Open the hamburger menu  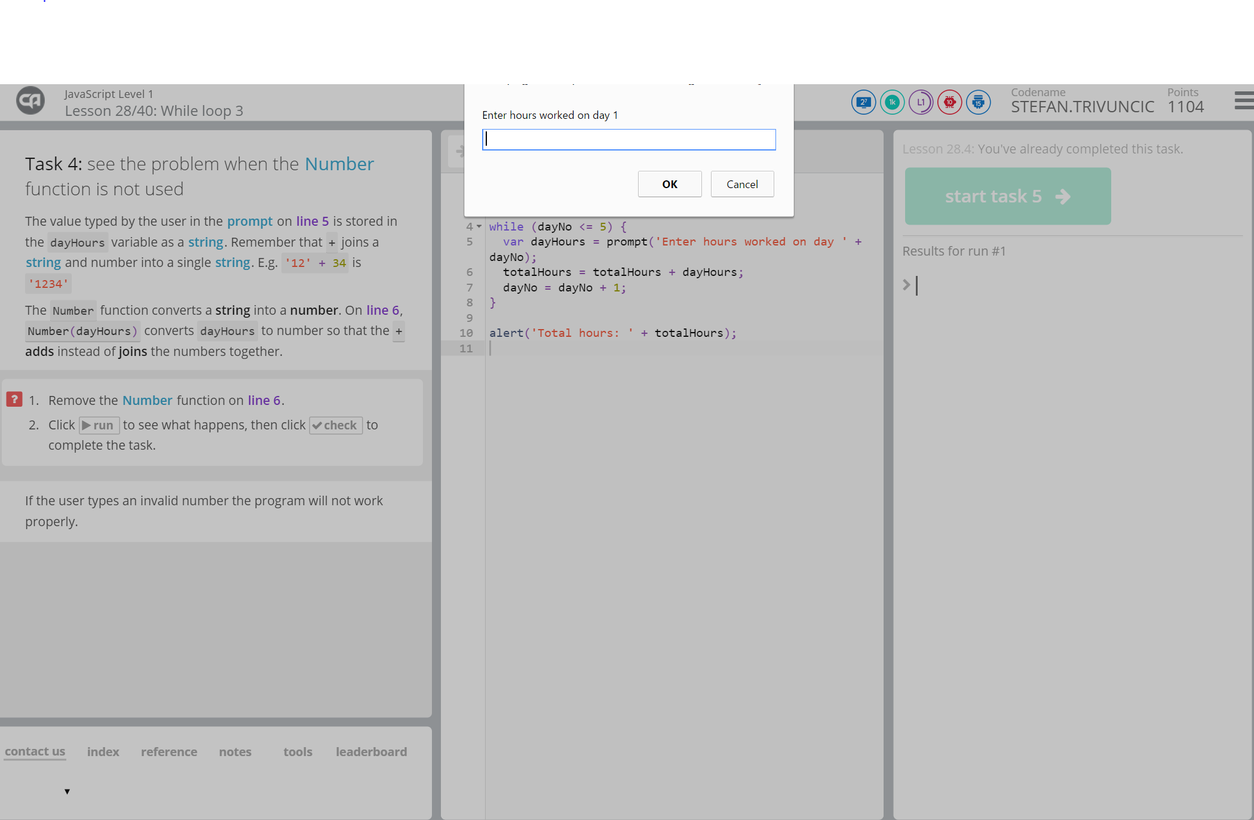(1244, 100)
